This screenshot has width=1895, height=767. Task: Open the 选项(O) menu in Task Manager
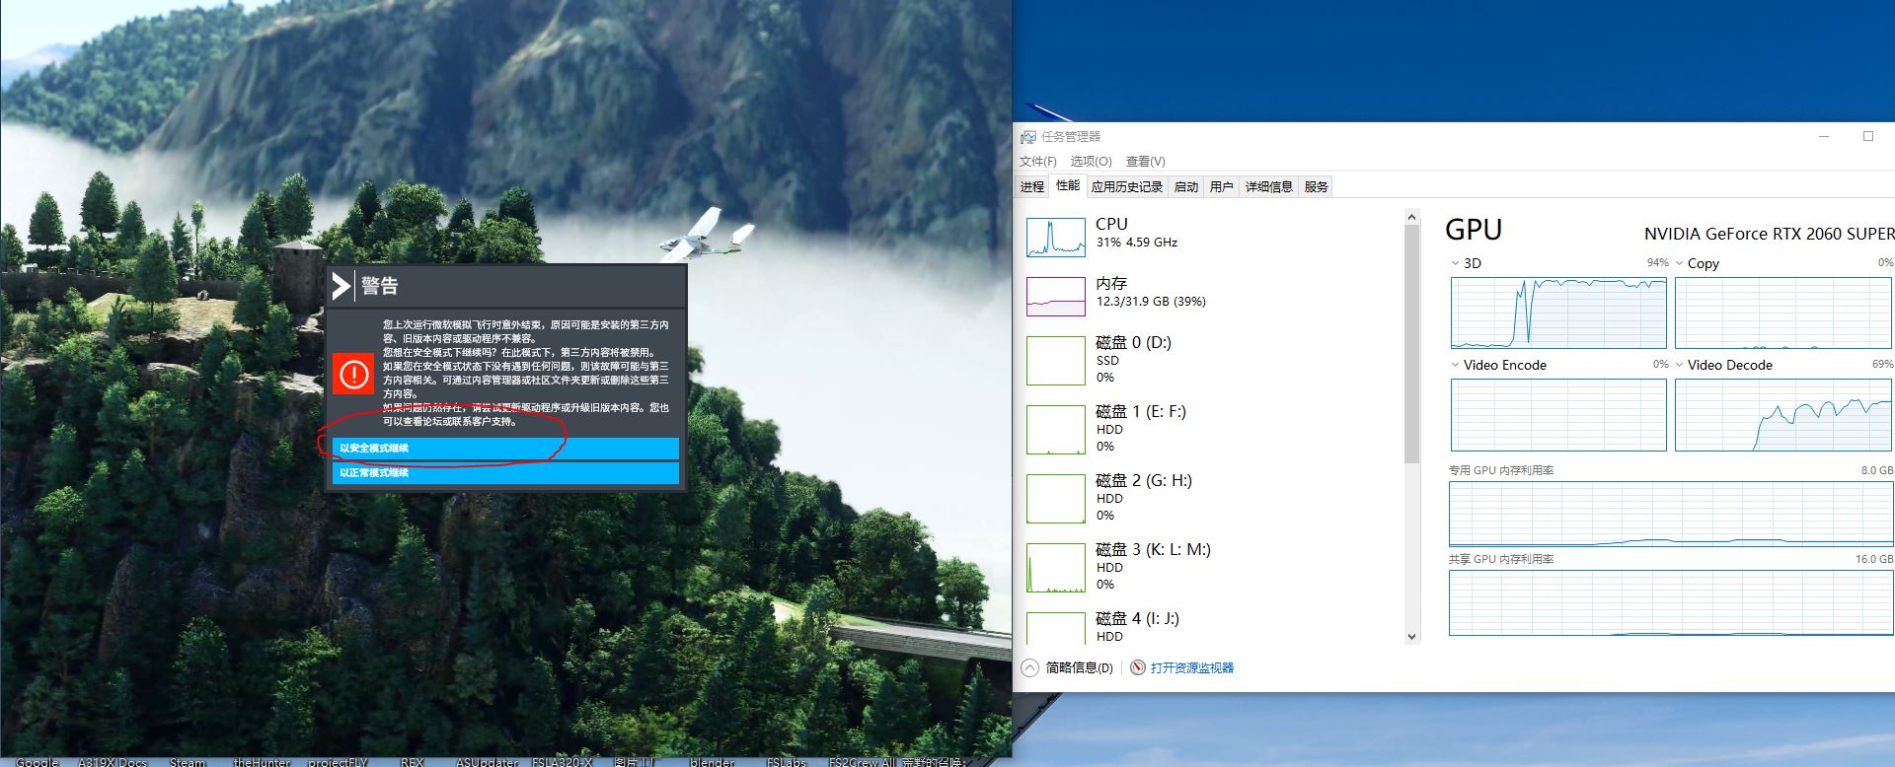point(1091,162)
